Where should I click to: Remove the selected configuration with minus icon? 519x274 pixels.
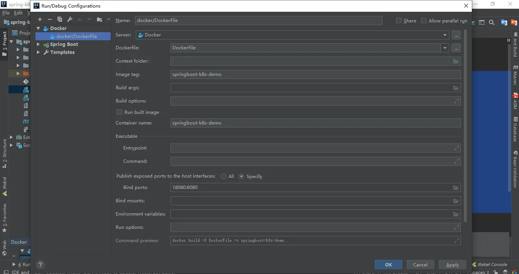pyautogui.click(x=50, y=19)
